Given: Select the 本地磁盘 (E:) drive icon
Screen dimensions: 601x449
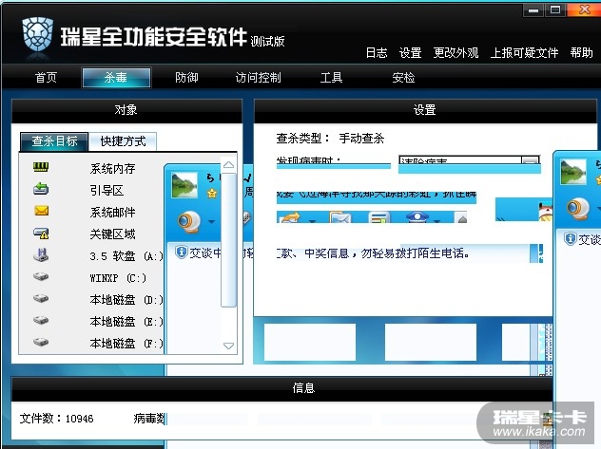Looking at the screenshot, I should point(41,320).
